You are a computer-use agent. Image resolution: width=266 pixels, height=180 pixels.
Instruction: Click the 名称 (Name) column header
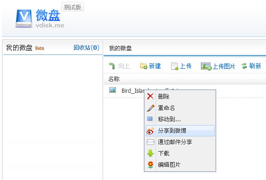114,79
